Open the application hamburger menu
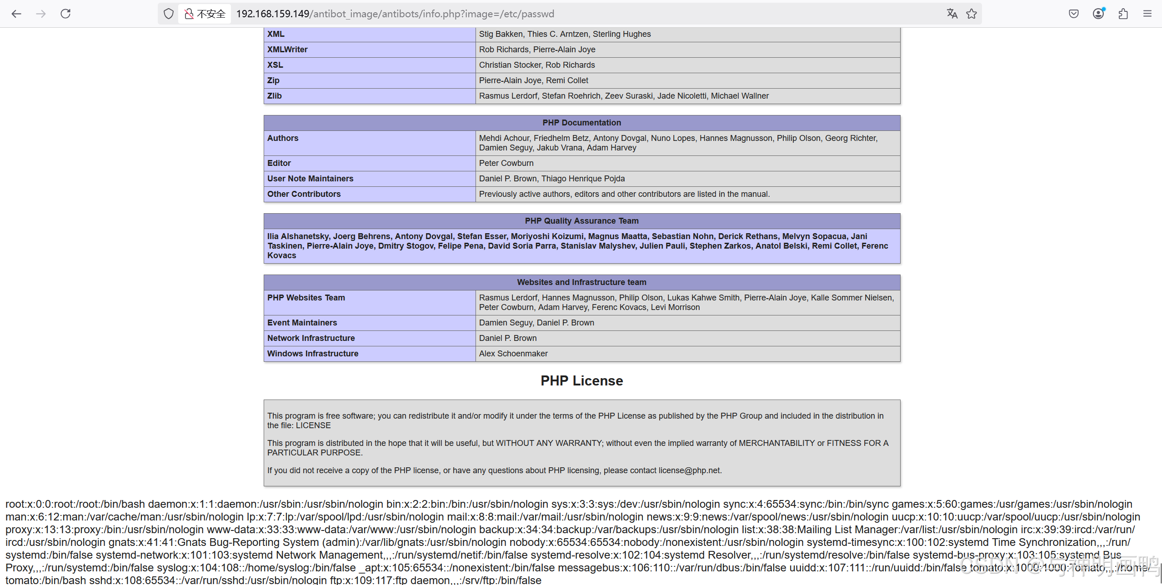Viewport: 1162px width, 585px height. point(1147,14)
